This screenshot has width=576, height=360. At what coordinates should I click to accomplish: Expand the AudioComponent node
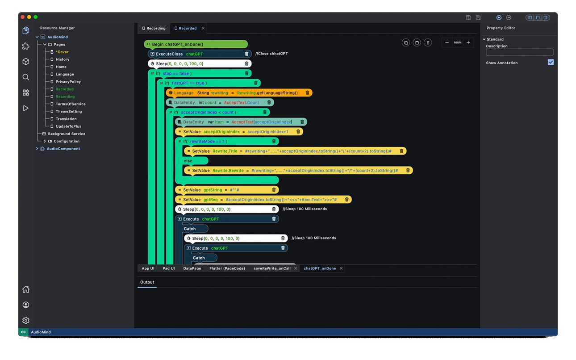37,149
